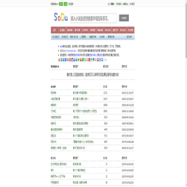This screenshot has width=187, height=187.
Task: Click the SoDu logo
Action: tap(61, 18)
